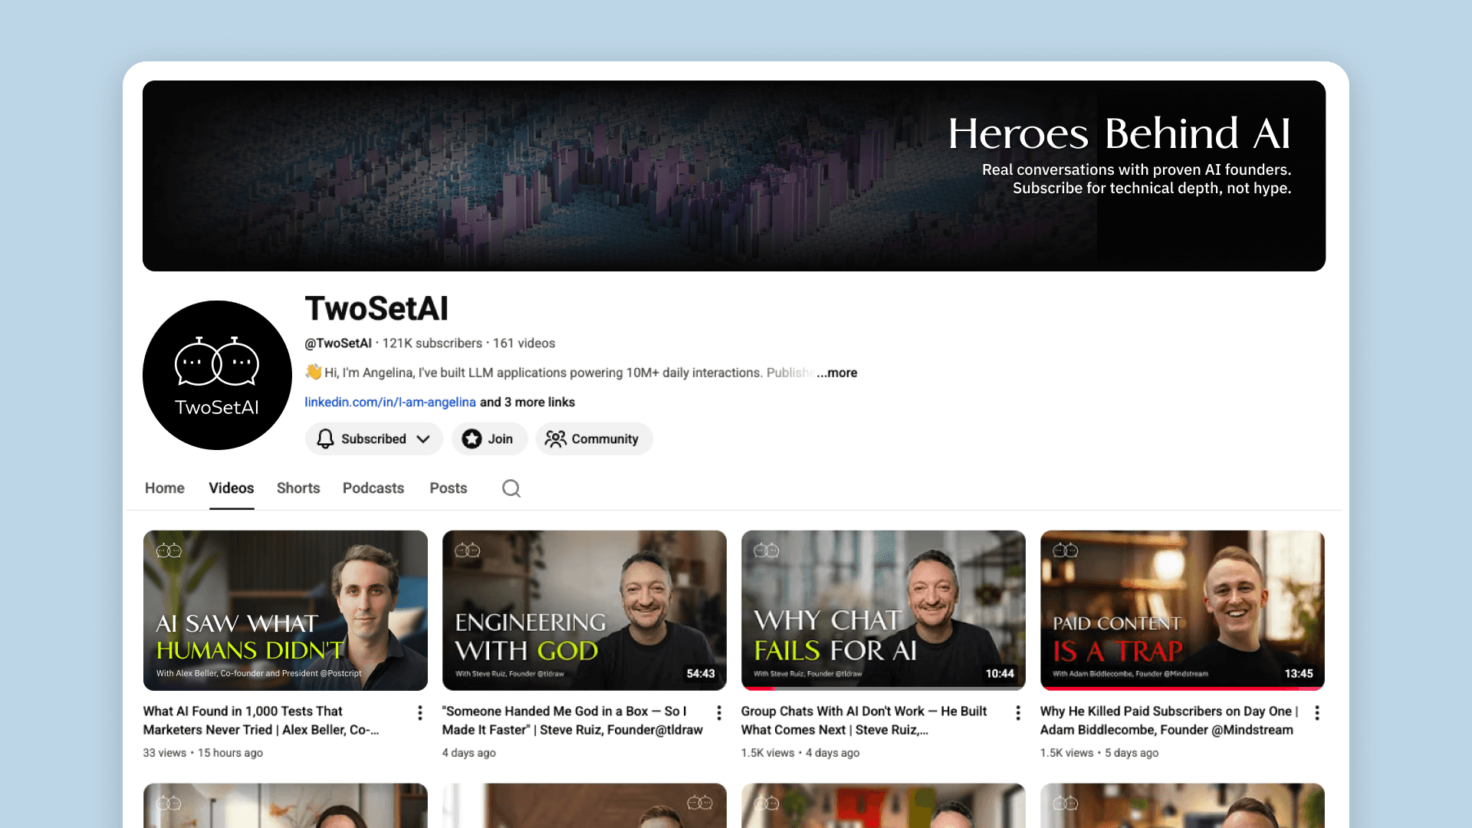Expand channel description with ...more

pyautogui.click(x=837, y=373)
